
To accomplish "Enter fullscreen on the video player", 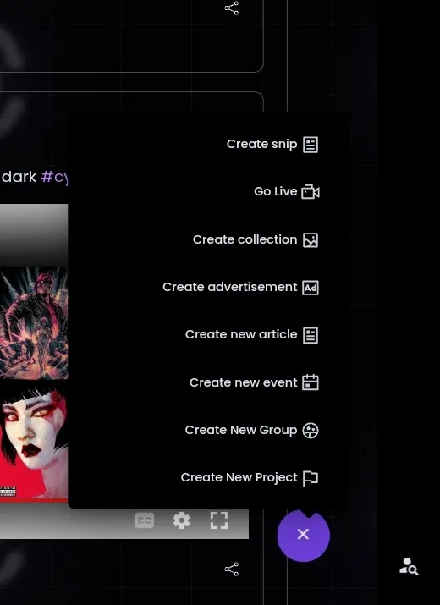I will point(219,520).
